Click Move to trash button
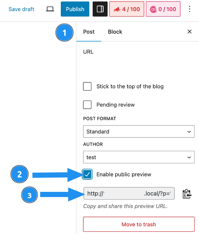 pyautogui.click(x=139, y=224)
